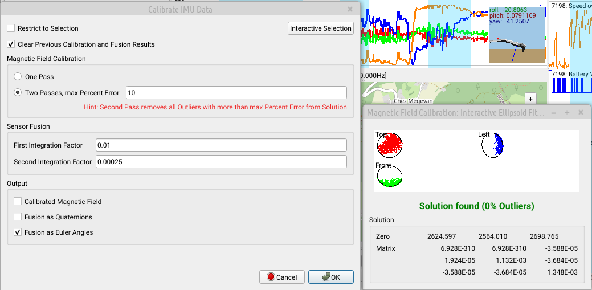Screen dimensions: 592x290
Task: Select the red outlier hint text
Action: tap(215, 107)
